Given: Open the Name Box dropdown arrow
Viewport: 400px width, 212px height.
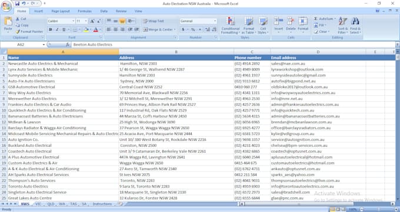Looking at the screenshot, I should (44, 45).
